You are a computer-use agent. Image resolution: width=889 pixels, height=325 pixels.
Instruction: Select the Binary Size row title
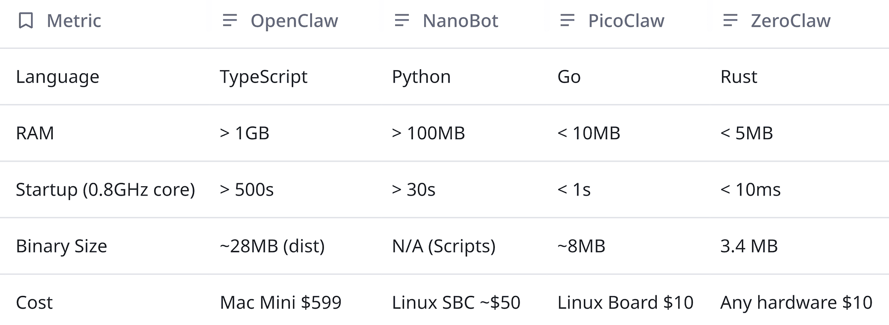(61, 246)
